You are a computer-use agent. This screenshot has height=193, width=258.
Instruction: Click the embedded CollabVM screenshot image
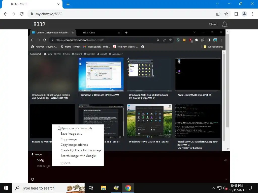point(127,90)
